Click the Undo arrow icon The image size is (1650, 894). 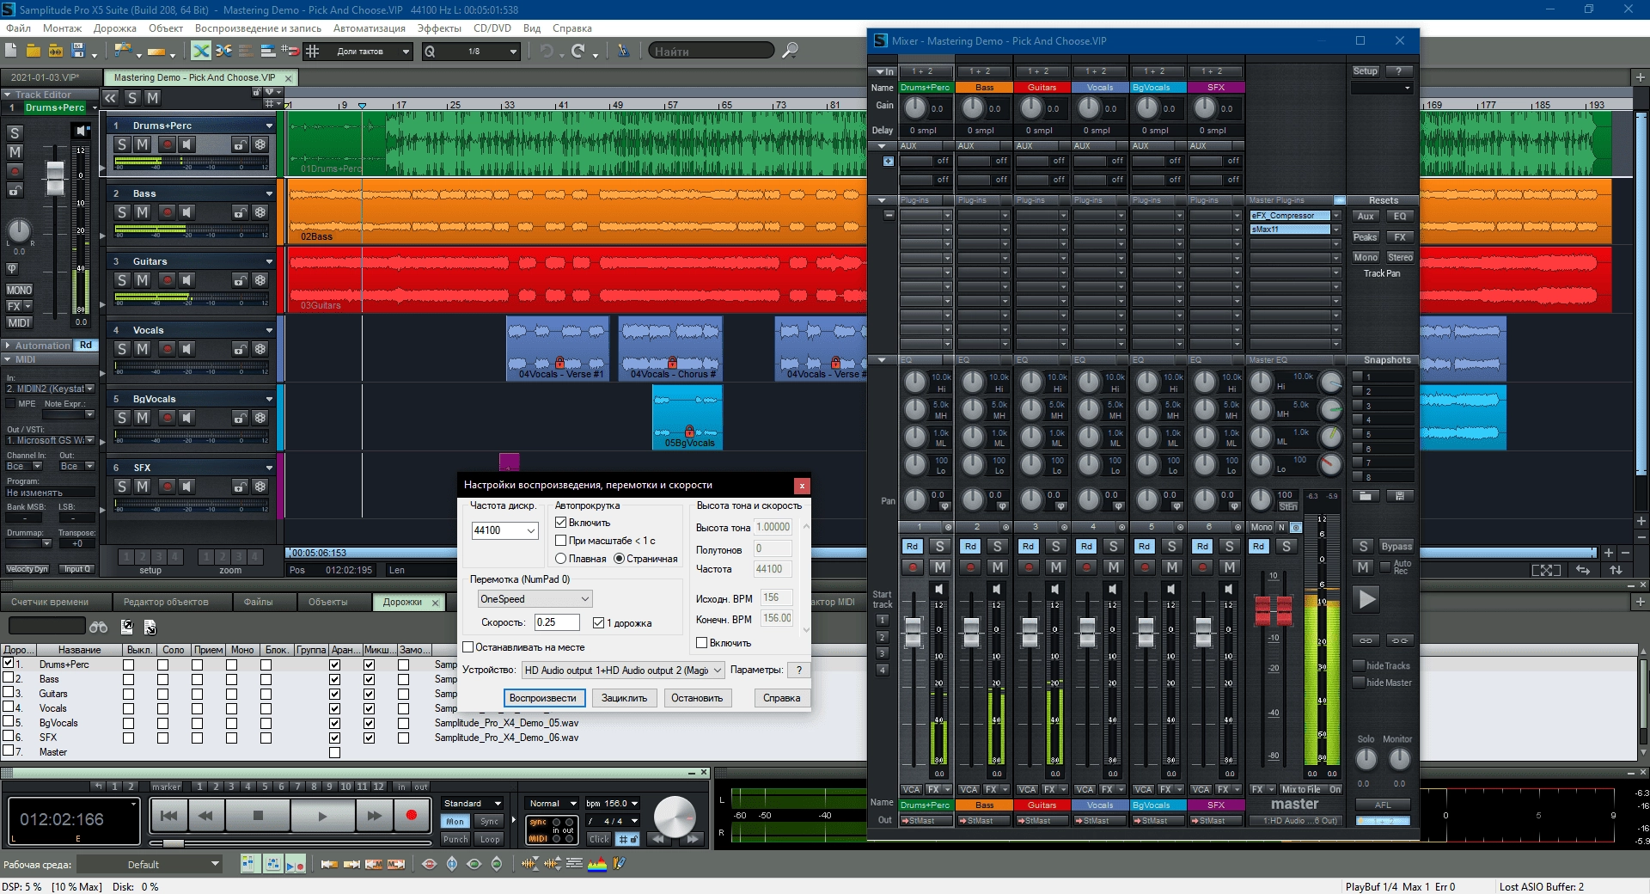[546, 51]
